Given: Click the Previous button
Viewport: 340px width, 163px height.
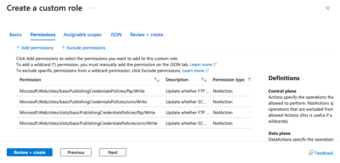Looking at the screenshot, I should point(76,152).
